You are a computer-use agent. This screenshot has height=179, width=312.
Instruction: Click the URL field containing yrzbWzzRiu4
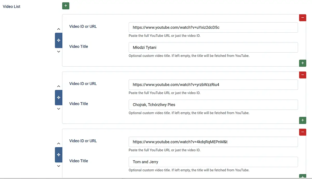coord(213,85)
